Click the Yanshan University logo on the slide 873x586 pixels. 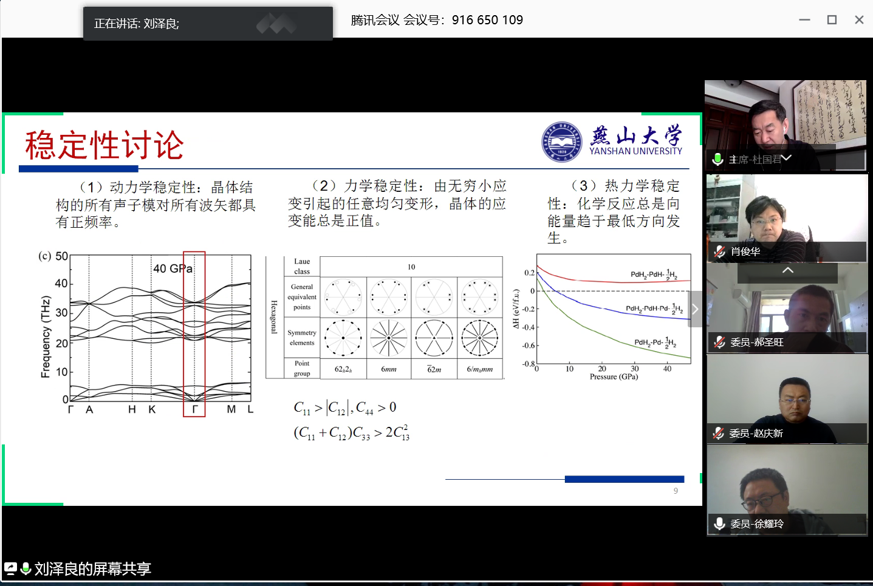562,142
